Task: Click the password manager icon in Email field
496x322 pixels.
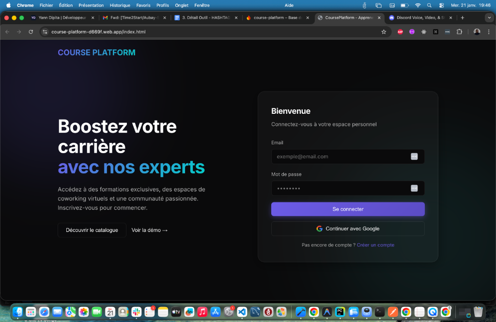Action: point(414,156)
